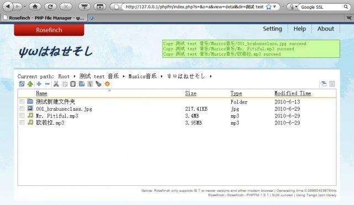Open the search engine selector dropdown
The image size is (354, 205).
[296, 7]
